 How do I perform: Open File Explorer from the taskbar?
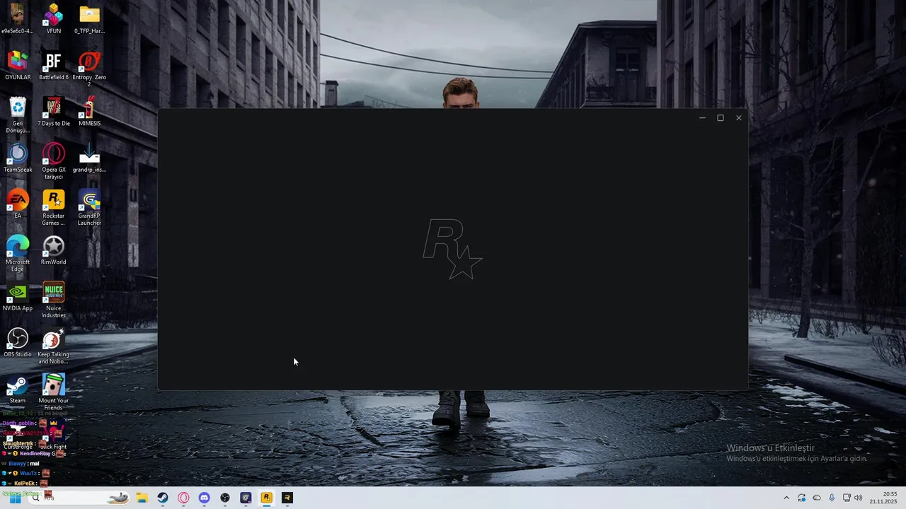(142, 498)
